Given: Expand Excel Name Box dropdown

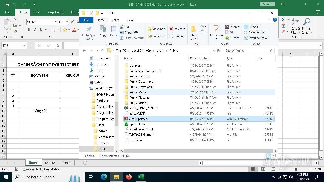Looking at the screenshot, I should (25, 45).
